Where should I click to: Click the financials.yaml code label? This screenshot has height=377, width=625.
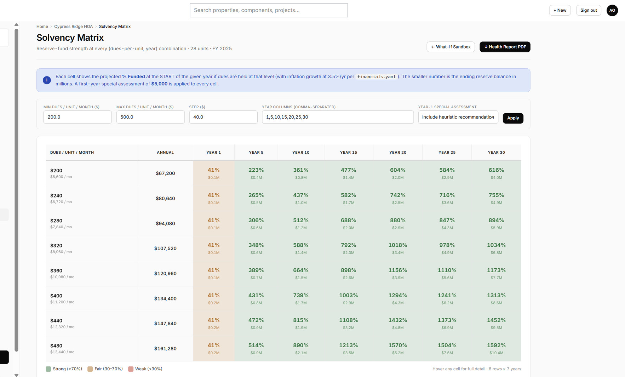tap(376, 76)
